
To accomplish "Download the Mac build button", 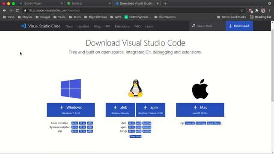I will pos(200,110).
